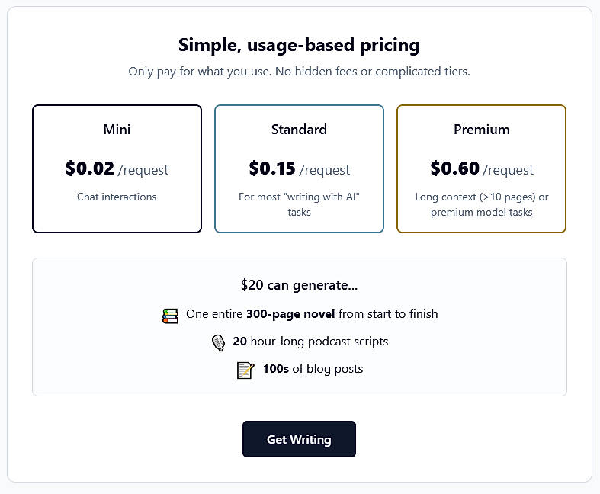
Task: Click "100s of blog posts" text
Action: pyautogui.click(x=313, y=369)
